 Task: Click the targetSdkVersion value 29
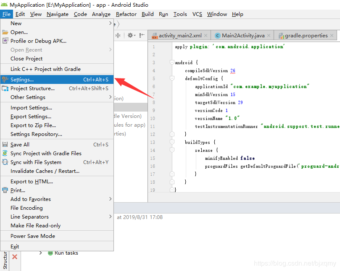coord(240,102)
